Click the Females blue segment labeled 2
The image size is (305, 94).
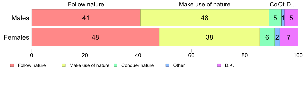tap(277, 37)
